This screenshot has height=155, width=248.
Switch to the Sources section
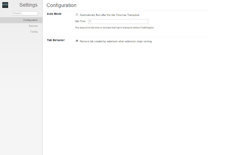click(x=33, y=26)
